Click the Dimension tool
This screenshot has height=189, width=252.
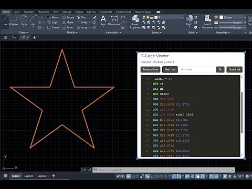[x=114, y=20]
